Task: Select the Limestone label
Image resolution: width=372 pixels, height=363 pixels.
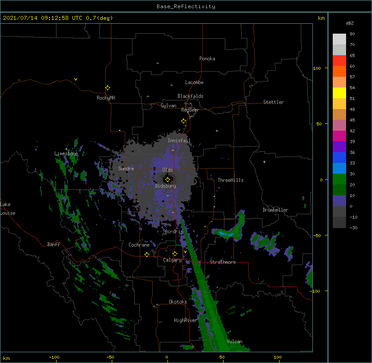Action: 66,153
